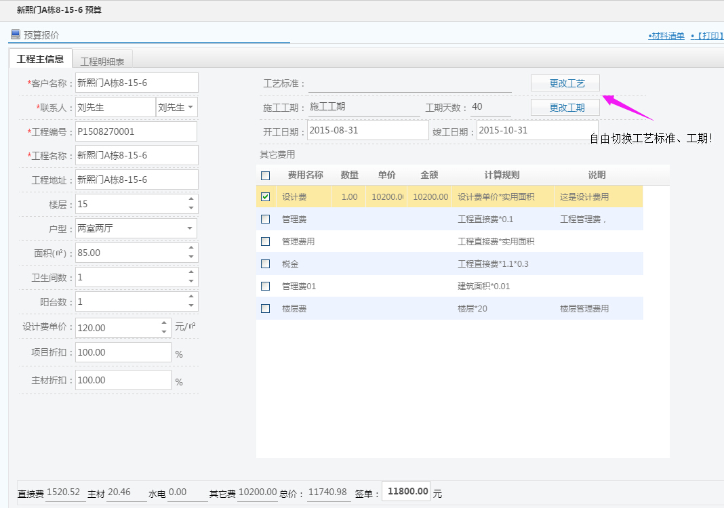Decrease 阳台数 using down spinner arrow
This screenshot has height=508, width=724.
click(x=191, y=306)
